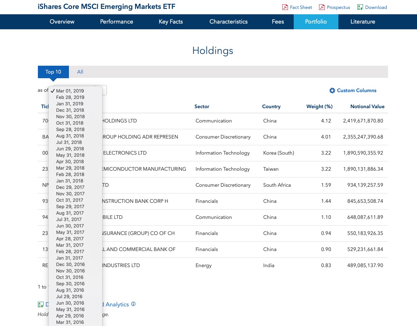The width and height of the screenshot is (417, 326).
Task: Click the 4.01 weight value
Action: point(326,137)
